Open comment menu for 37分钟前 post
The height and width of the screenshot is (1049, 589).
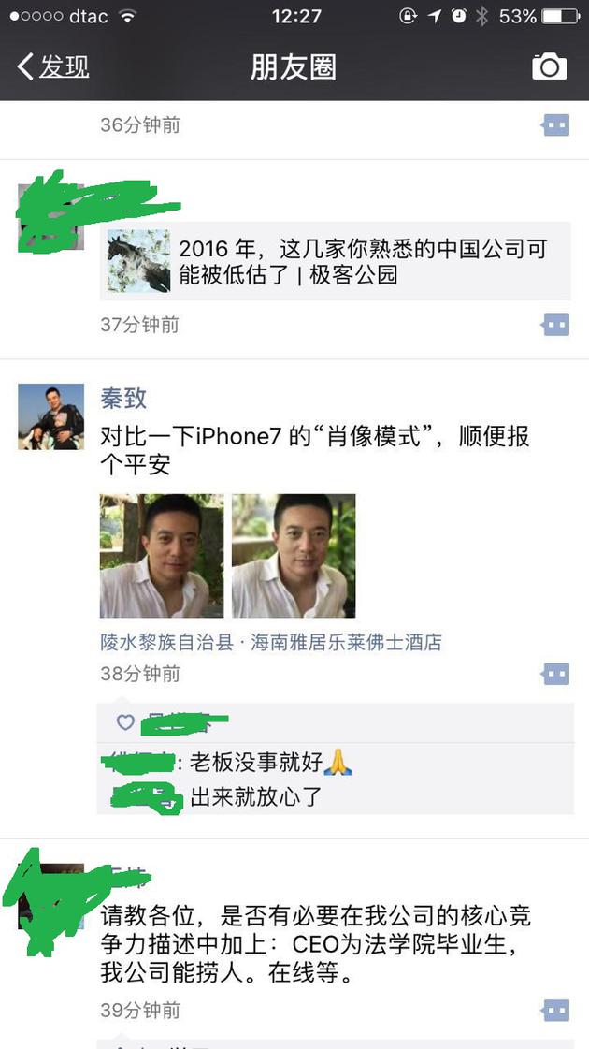[x=555, y=325]
